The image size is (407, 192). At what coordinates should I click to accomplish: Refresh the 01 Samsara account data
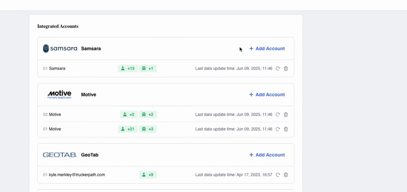tap(278, 68)
